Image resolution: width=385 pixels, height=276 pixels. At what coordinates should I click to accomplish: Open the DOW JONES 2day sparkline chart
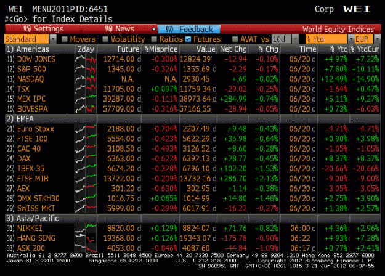point(86,59)
